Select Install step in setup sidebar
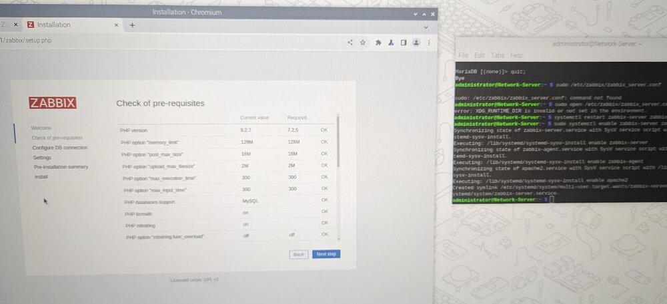 (41, 177)
